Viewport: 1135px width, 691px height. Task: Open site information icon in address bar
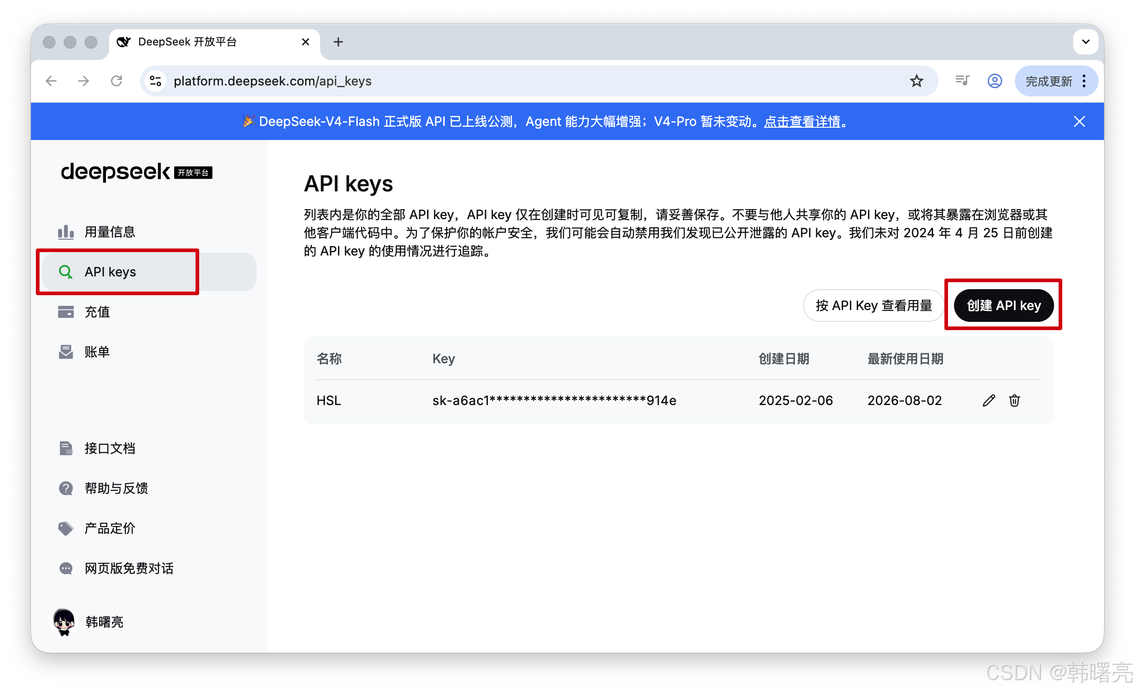coord(156,81)
